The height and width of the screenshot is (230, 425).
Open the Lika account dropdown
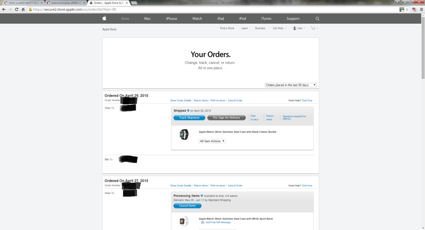tap(299, 28)
